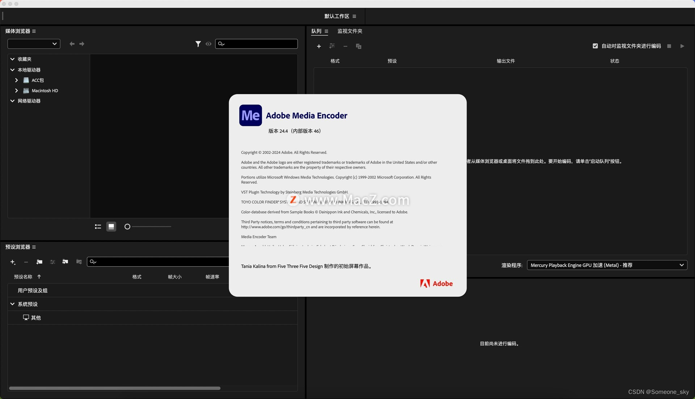
Task: Switch Media Browser to thumbnail view
Action: [x=111, y=227]
